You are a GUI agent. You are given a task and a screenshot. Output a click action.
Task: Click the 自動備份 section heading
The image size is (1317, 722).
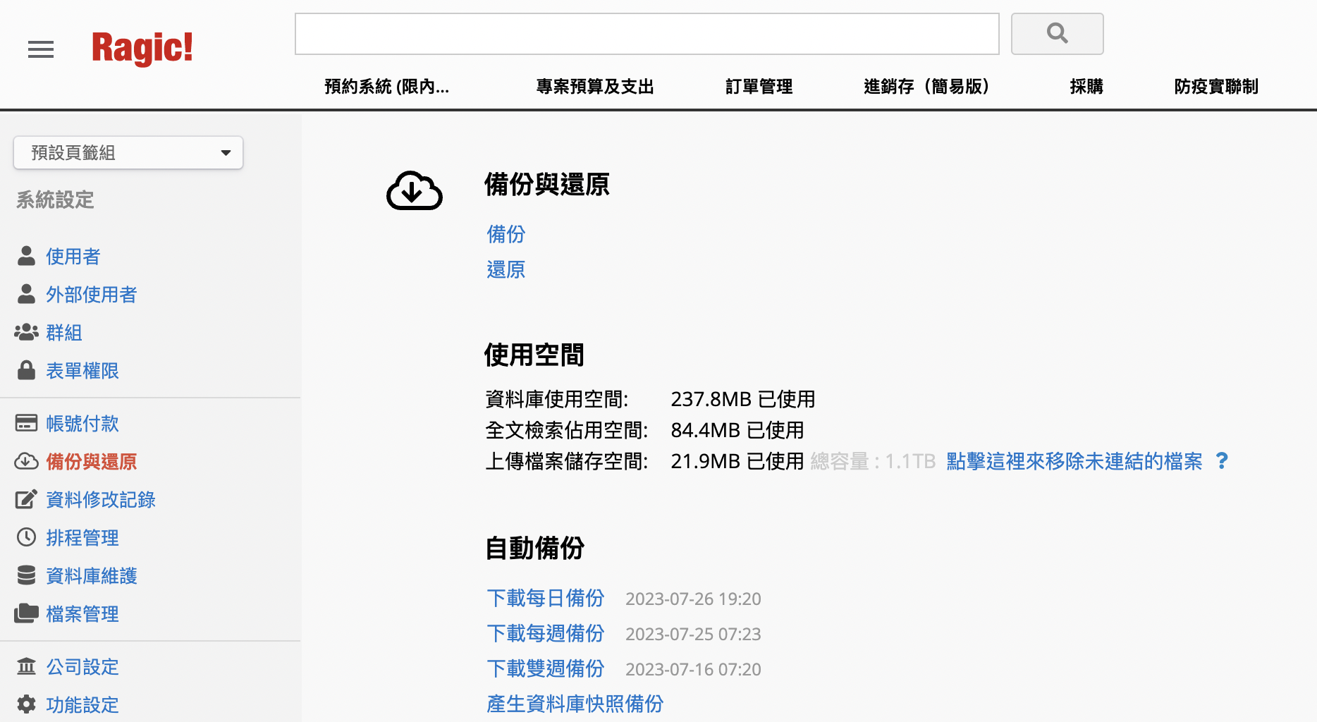point(534,548)
